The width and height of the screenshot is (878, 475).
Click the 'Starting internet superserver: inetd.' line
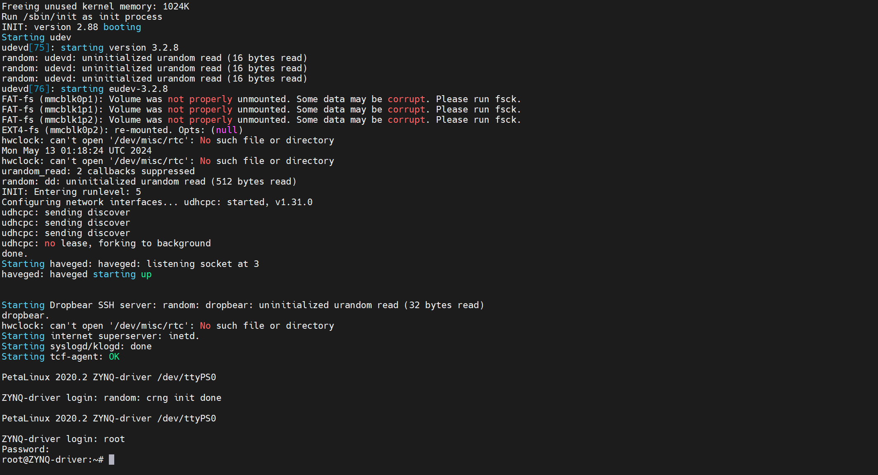pos(101,336)
